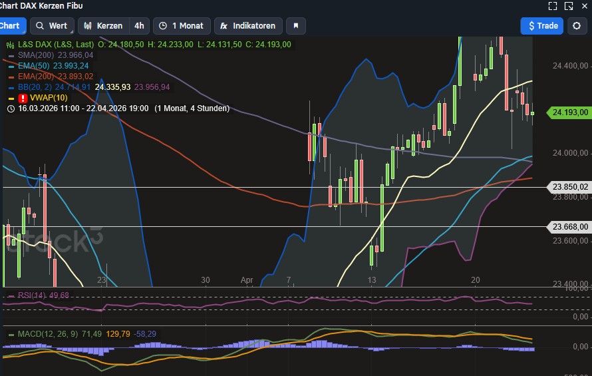
Task: Click the bookmark icon in the toolbar
Action: [x=296, y=26]
